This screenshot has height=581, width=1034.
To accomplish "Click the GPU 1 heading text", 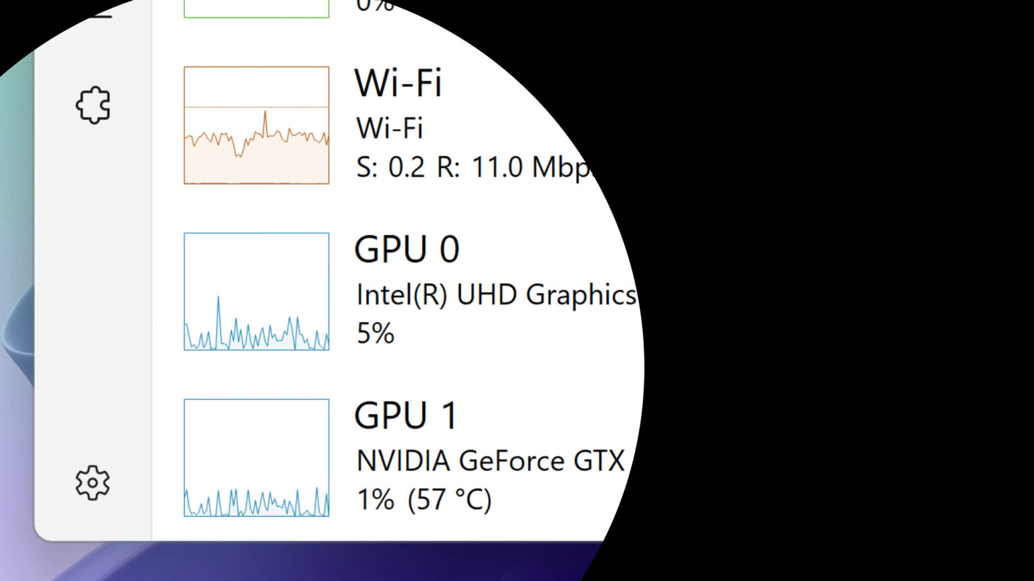I will pos(407,416).
